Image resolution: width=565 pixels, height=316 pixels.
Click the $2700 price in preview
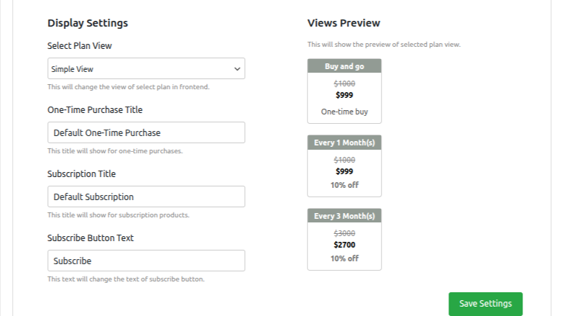tap(344, 245)
